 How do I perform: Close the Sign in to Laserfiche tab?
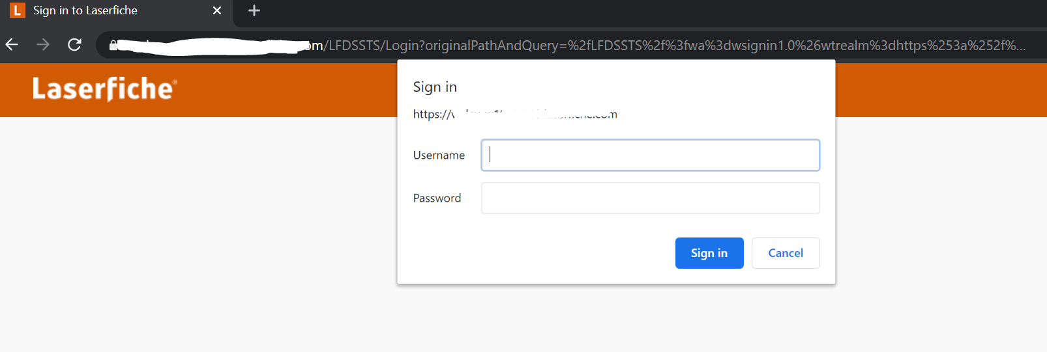(x=217, y=10)
